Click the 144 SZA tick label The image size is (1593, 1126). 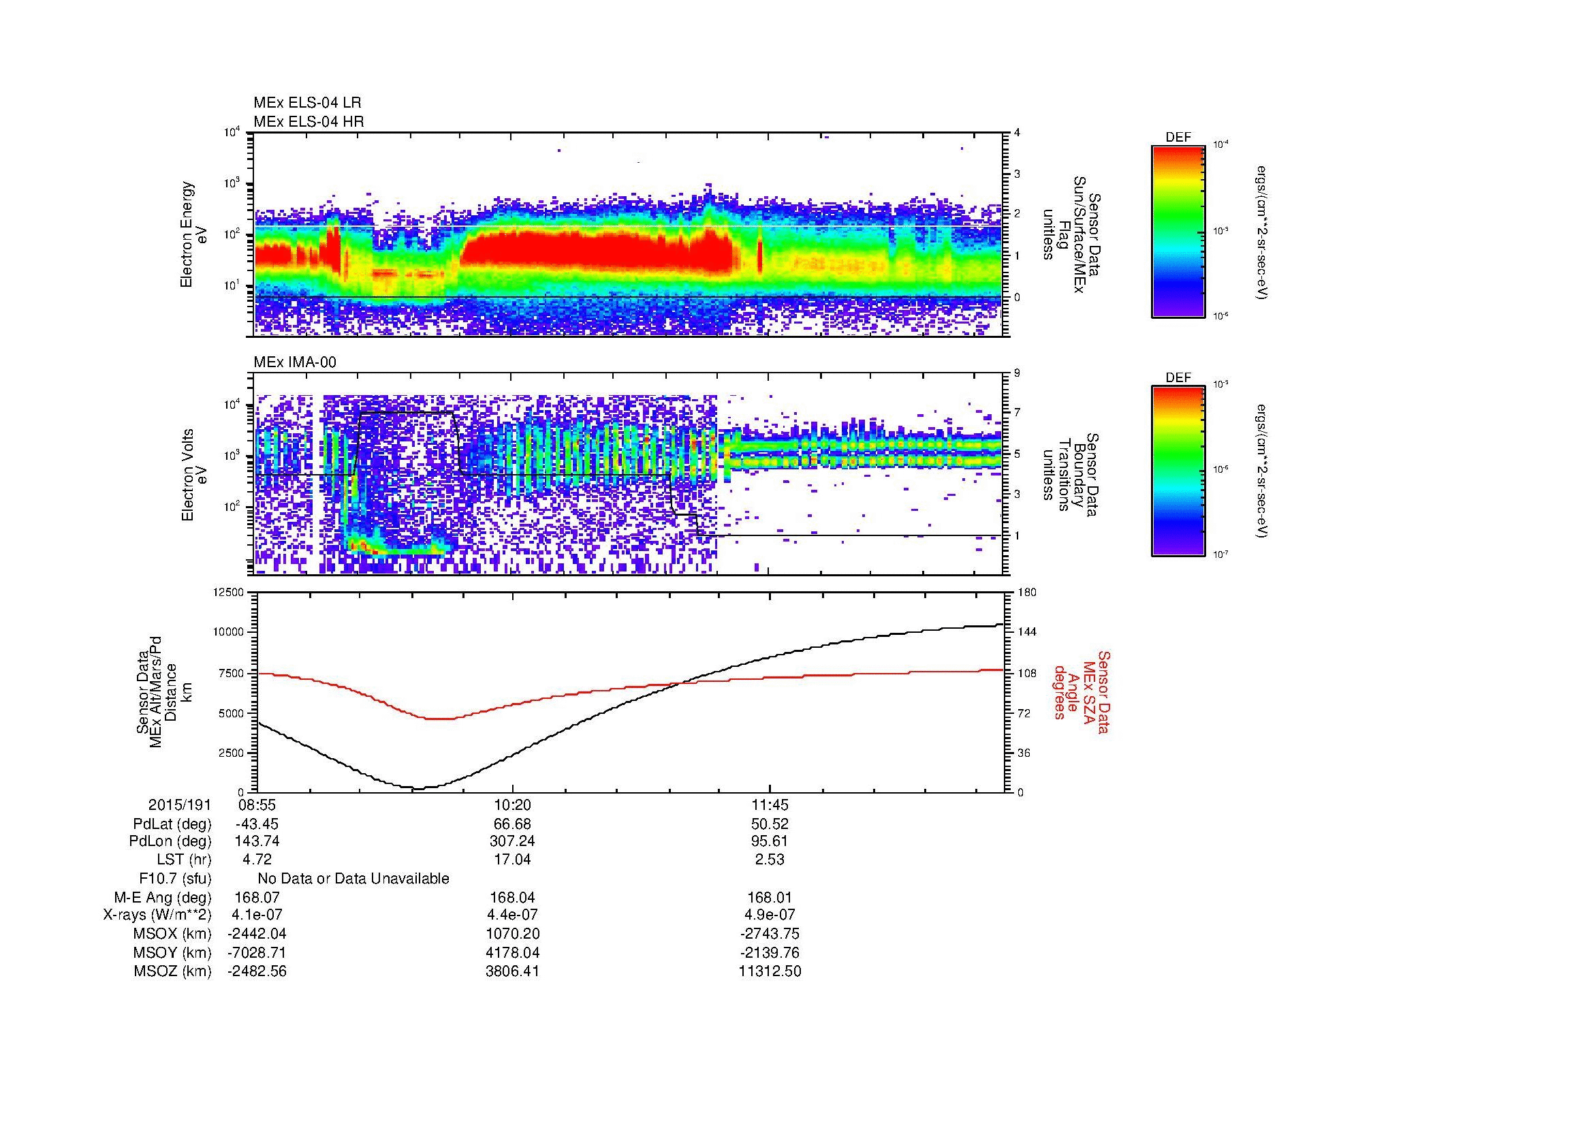click(x=1028, y=632)
